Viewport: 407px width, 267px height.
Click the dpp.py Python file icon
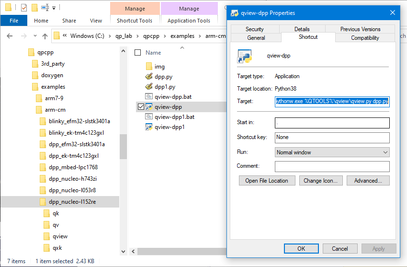coord(148,77)
